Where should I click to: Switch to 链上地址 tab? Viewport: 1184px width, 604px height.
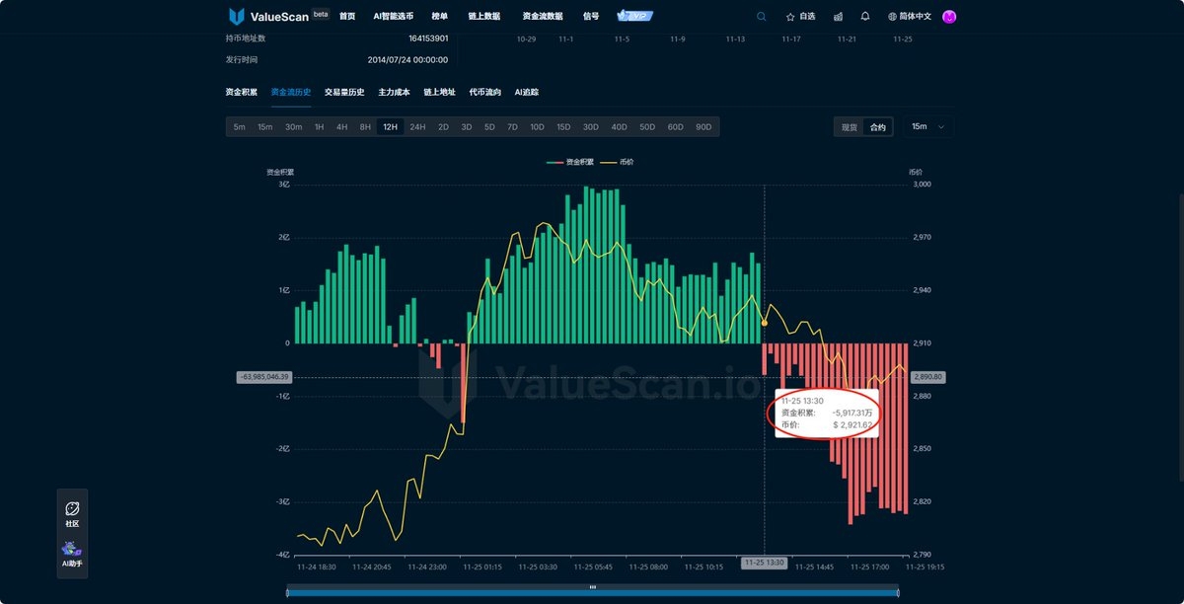tap(439, 92)
